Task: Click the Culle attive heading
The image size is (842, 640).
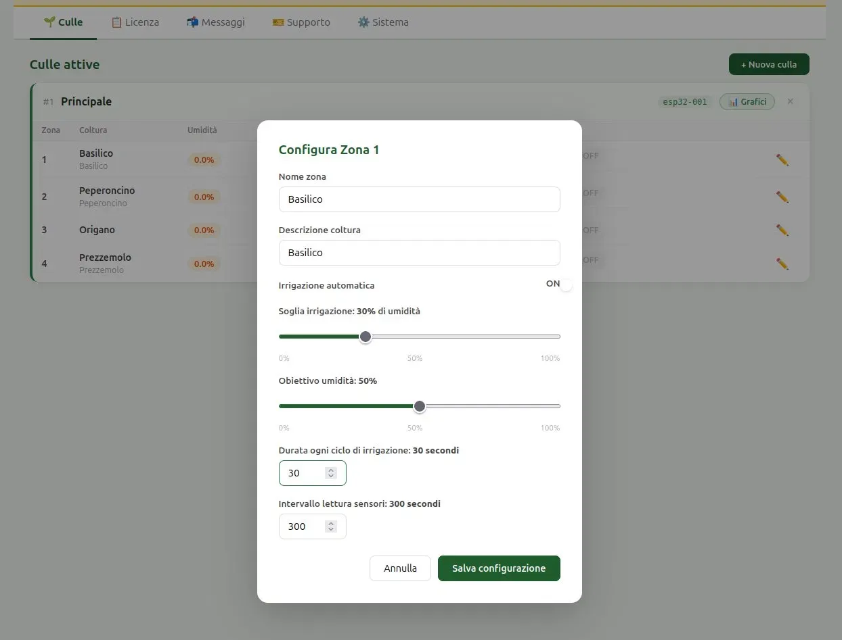Action: [64, 65]
